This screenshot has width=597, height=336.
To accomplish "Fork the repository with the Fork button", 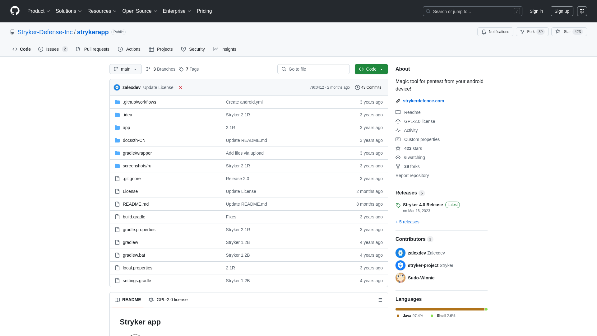I will pos(532,32).
